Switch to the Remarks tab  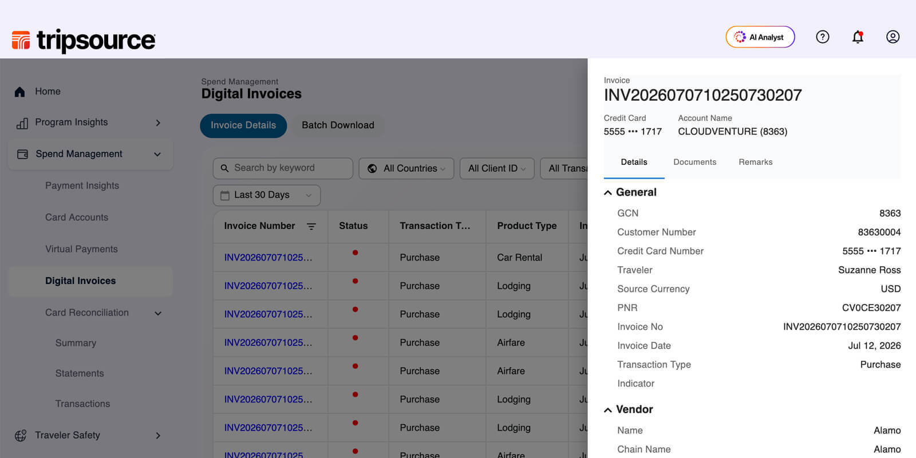point(756,163)
